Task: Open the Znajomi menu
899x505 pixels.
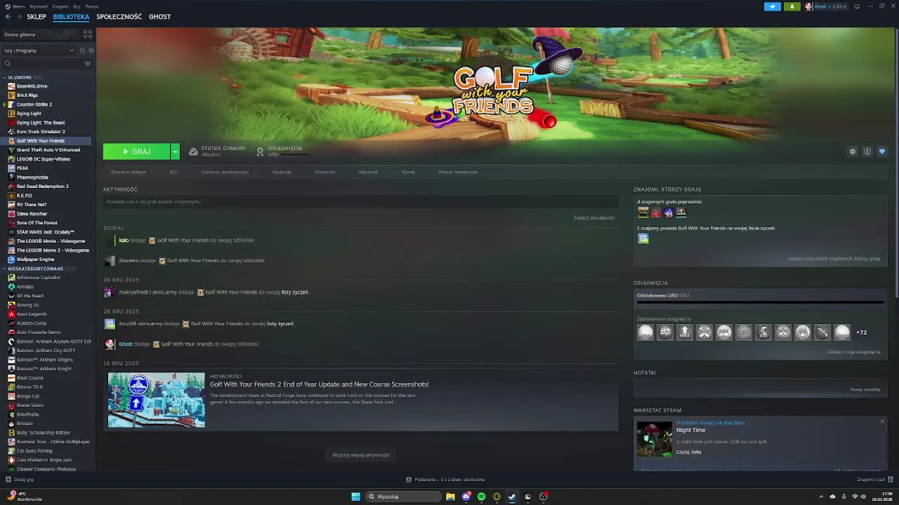Action: (x=60, y=6)
